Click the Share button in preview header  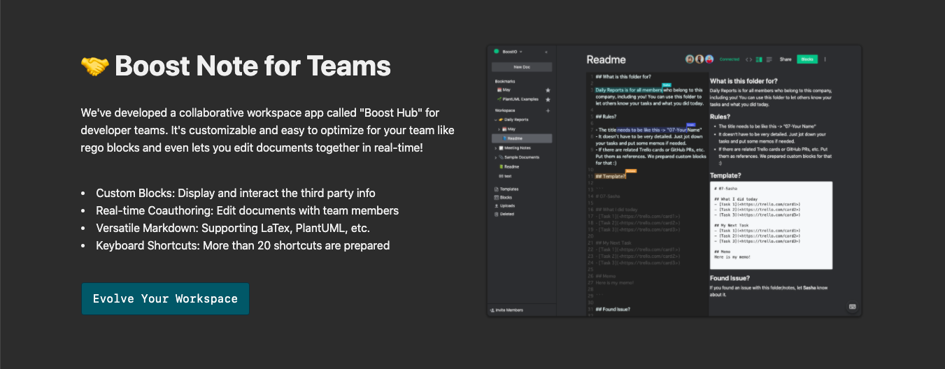786,59
